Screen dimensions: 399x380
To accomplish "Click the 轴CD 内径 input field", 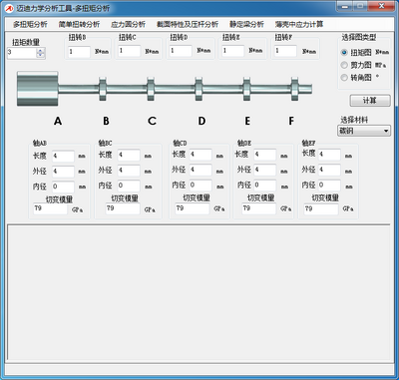I will (x=200, y=186).
